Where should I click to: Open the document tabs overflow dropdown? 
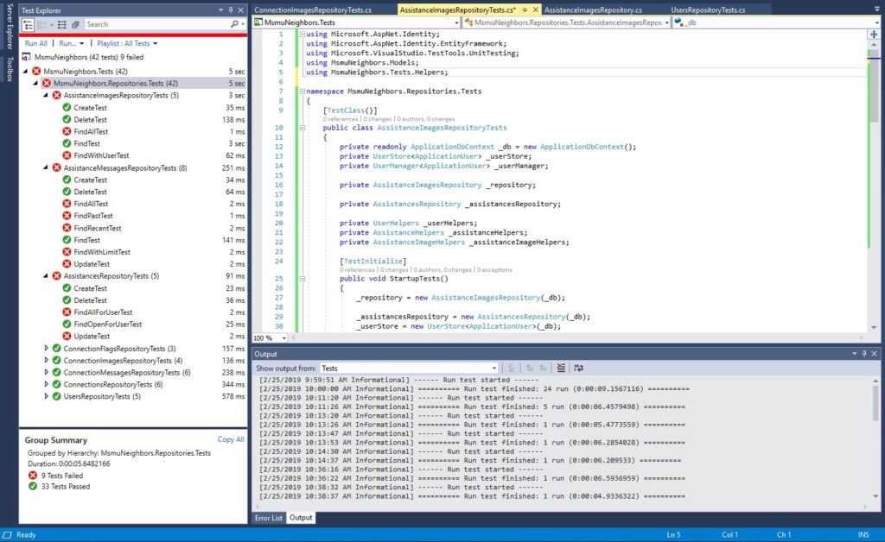(x=876, y=10)
